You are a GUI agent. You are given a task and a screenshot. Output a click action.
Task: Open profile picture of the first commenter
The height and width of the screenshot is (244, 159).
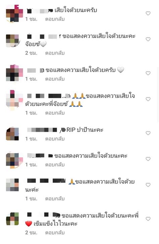(x=14, y=13)
